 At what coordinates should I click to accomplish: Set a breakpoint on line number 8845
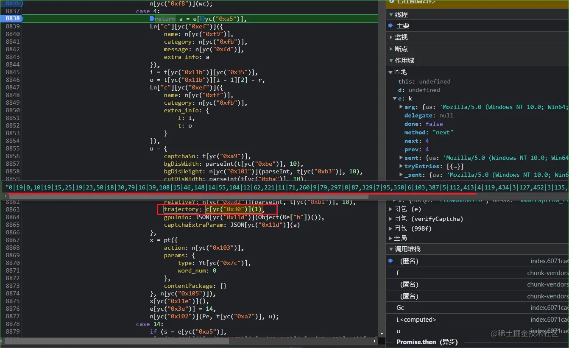pos(12,72)
